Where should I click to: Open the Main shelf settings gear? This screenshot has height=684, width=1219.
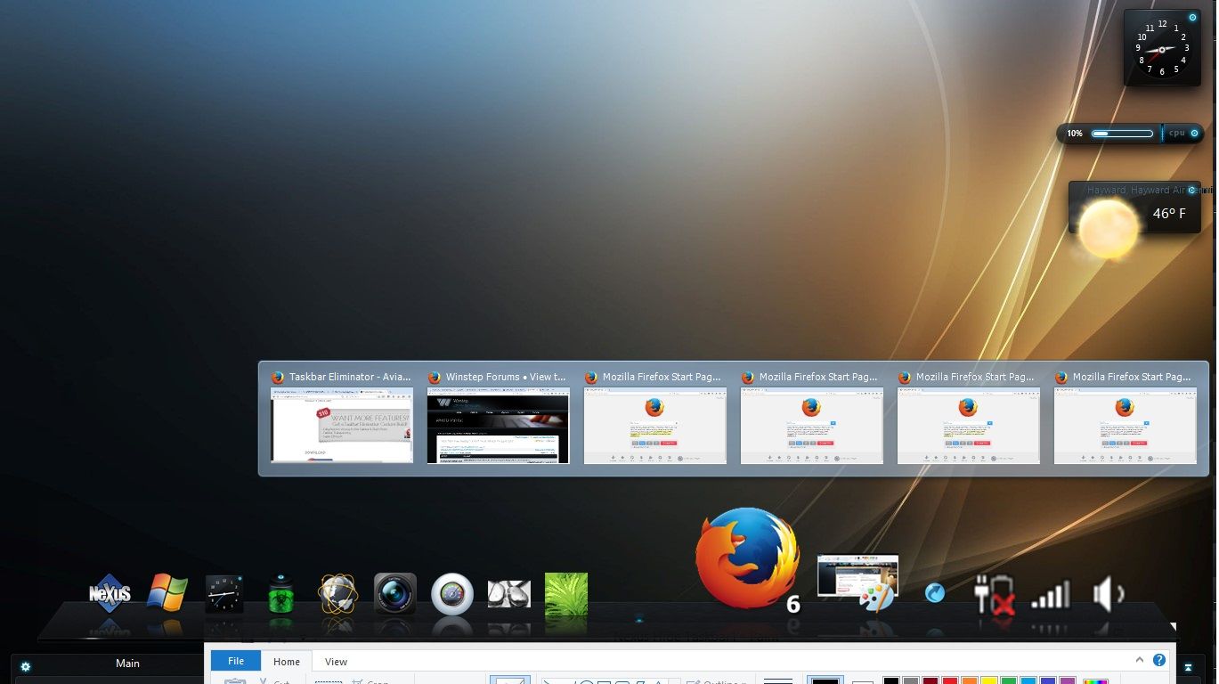[x=25, y=666]
